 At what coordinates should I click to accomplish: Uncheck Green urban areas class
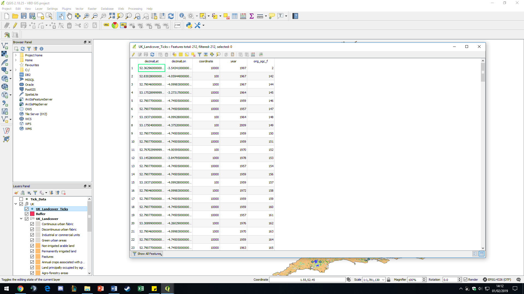click(32, 240)
